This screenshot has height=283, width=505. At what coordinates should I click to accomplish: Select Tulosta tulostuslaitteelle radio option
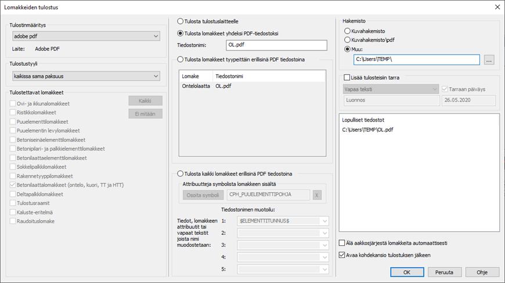click(x=181, y=20)
